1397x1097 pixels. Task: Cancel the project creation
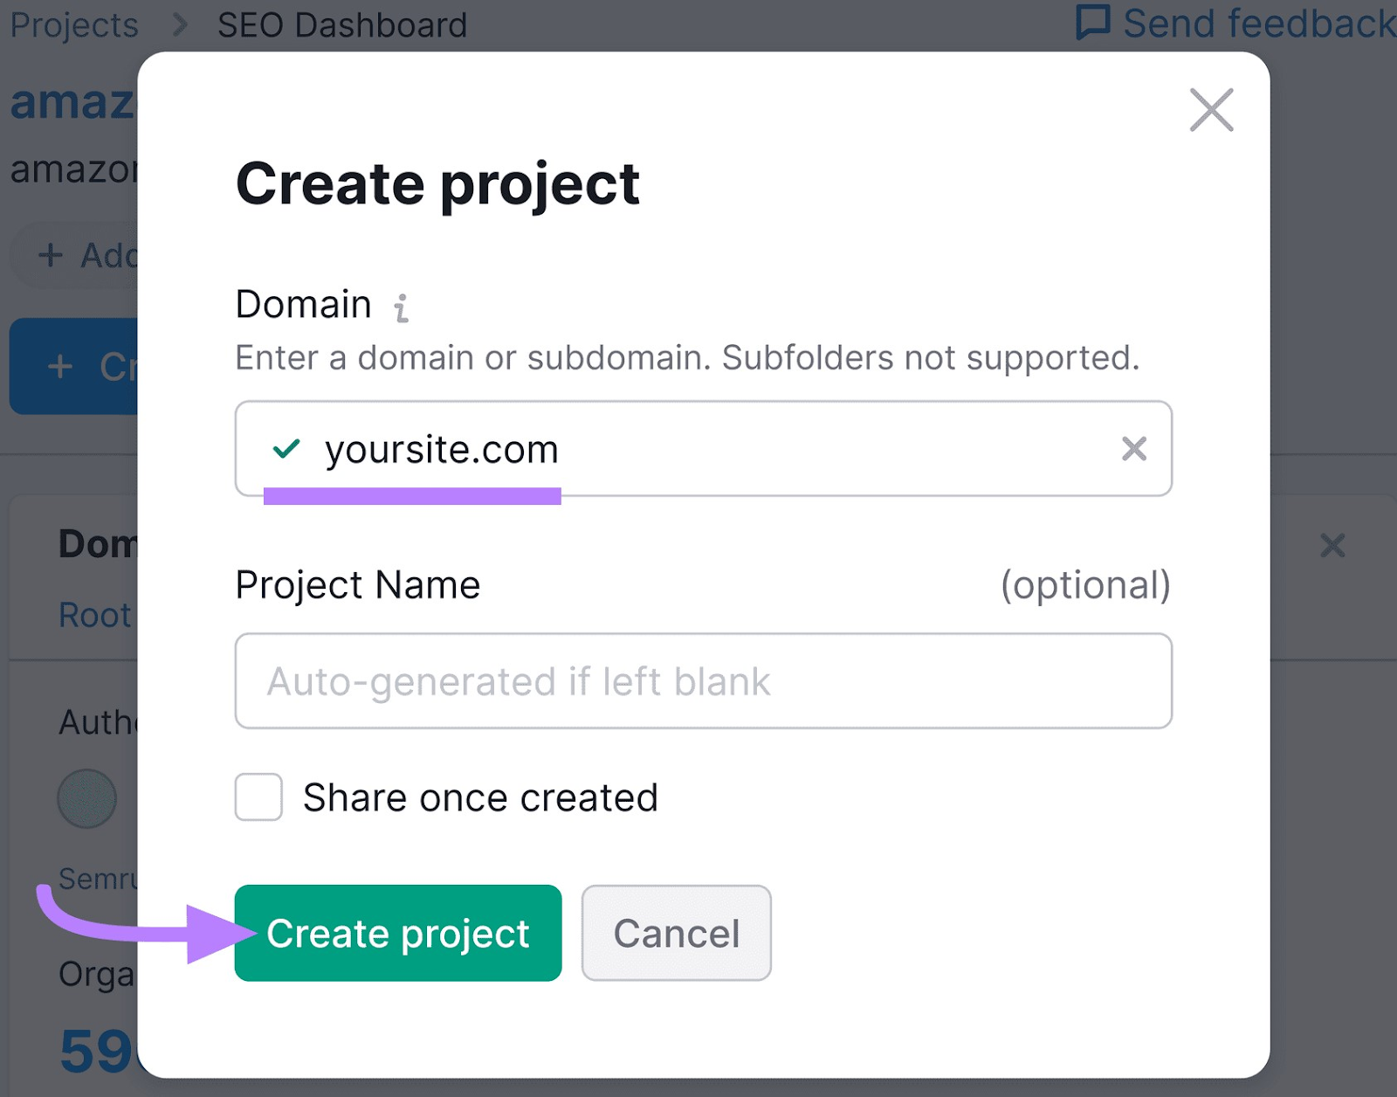tap(676, 932)
